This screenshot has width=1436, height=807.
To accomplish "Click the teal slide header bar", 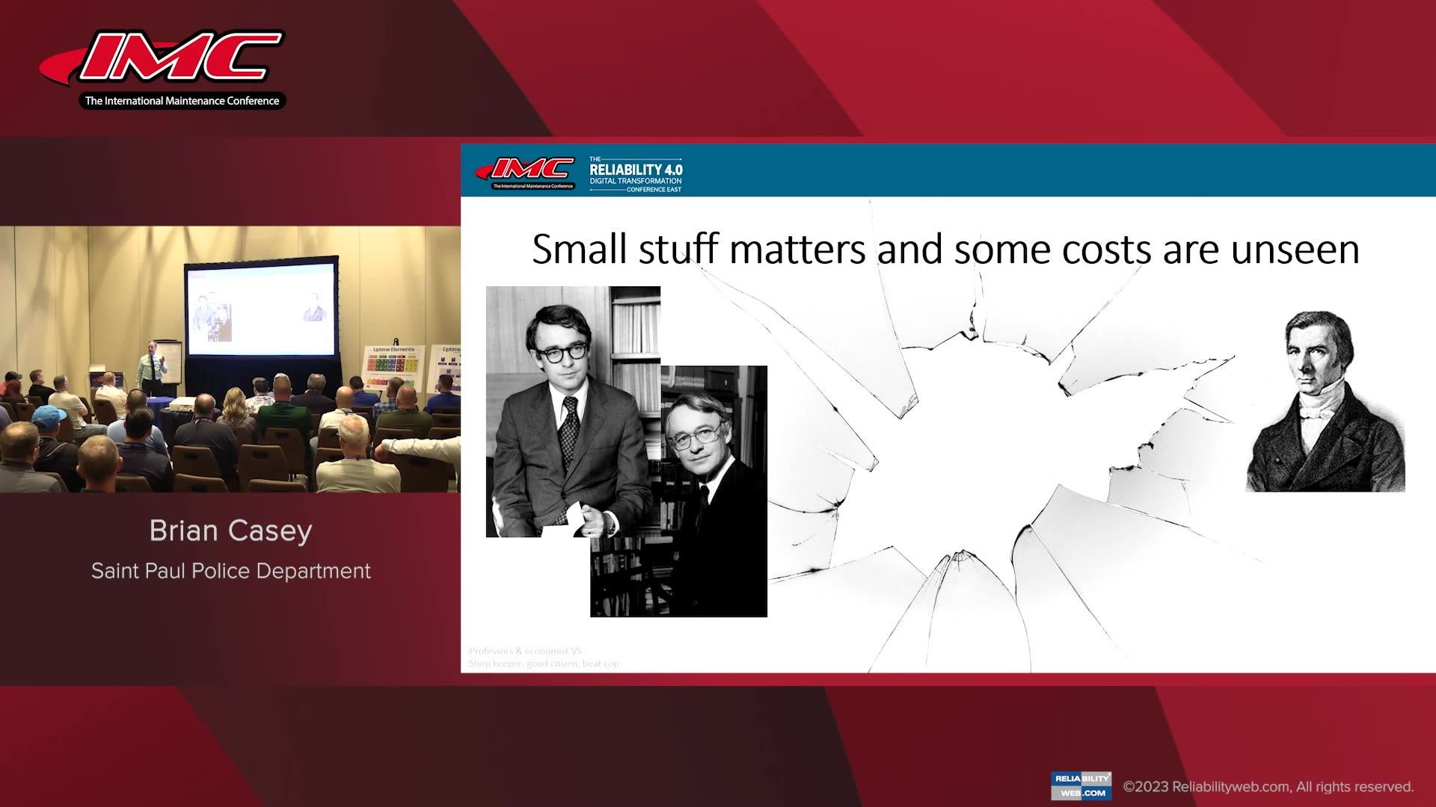I will [1047, 170].
